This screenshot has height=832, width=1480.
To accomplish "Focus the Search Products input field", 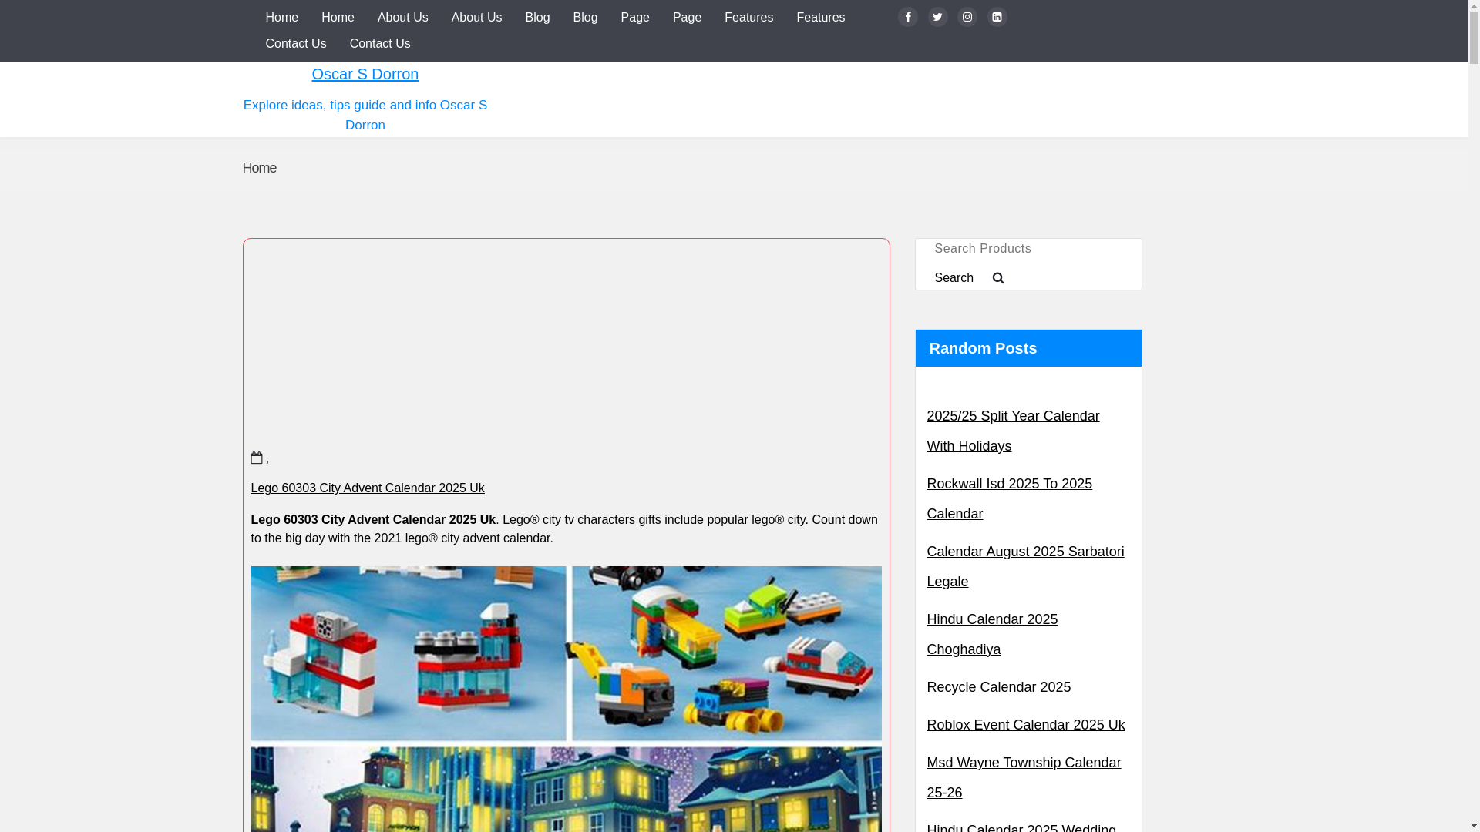I will coord(1028,249).
